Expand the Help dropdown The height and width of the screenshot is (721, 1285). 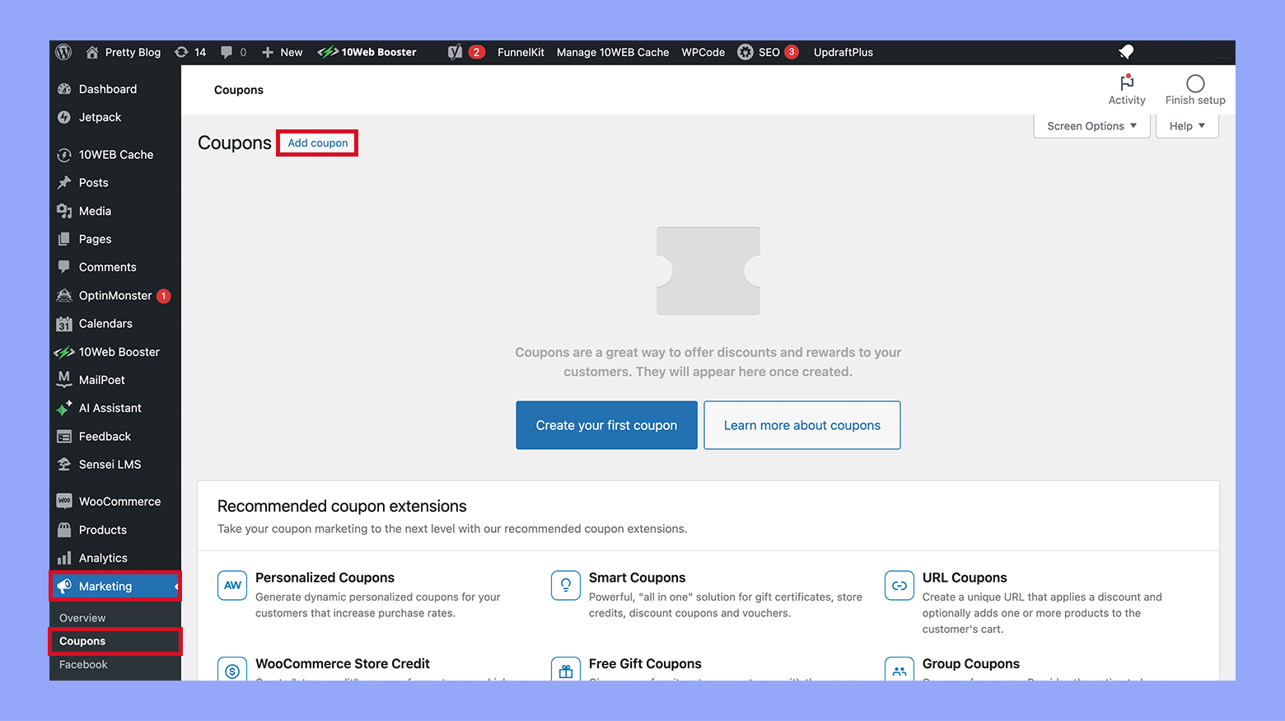1186,125
